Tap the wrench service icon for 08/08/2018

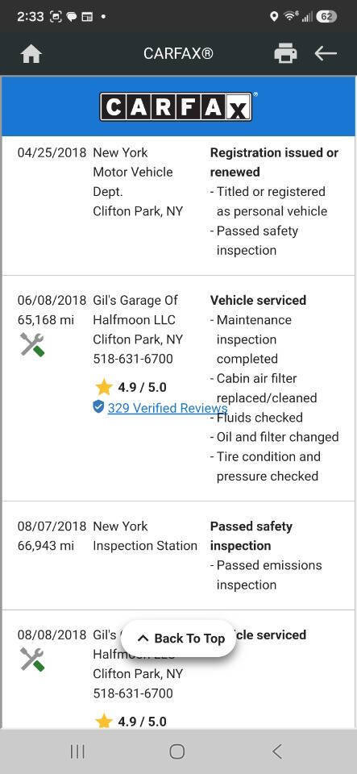32,659
